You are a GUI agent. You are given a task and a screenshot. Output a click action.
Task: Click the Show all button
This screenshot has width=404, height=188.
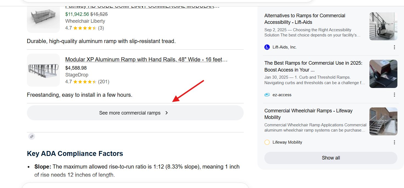pyautogui.click(x=331, y=158)
